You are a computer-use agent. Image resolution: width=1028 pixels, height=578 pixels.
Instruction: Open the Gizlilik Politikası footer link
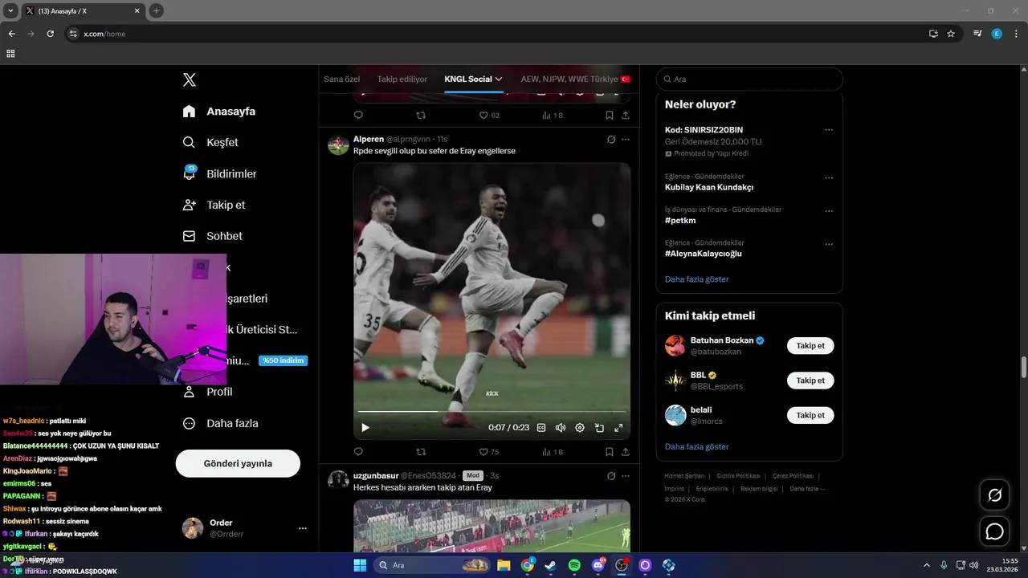tap(738, 476)
